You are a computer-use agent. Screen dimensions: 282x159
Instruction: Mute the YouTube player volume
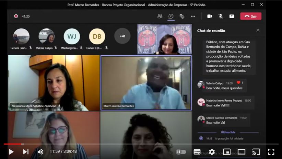pyautogui.click(x=40, y=152)
